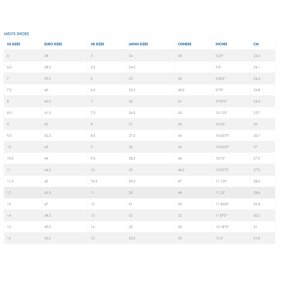This screenshot has width=282, height=282.
Task: Click the Euro size 38.5 cell
Action: pyautogui.click(x=65, y=67)
